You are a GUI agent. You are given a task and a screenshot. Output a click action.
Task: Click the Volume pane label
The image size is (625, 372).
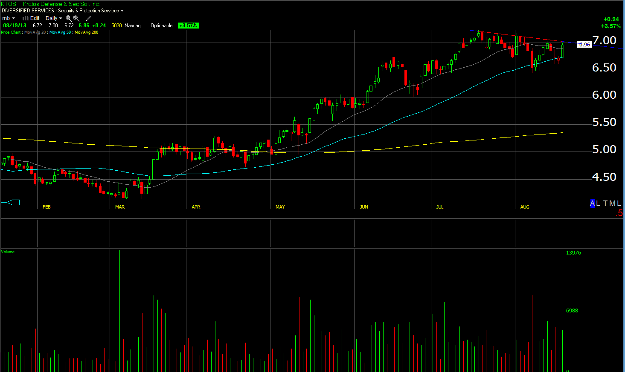pyautogui.click(x=8, y=252)
